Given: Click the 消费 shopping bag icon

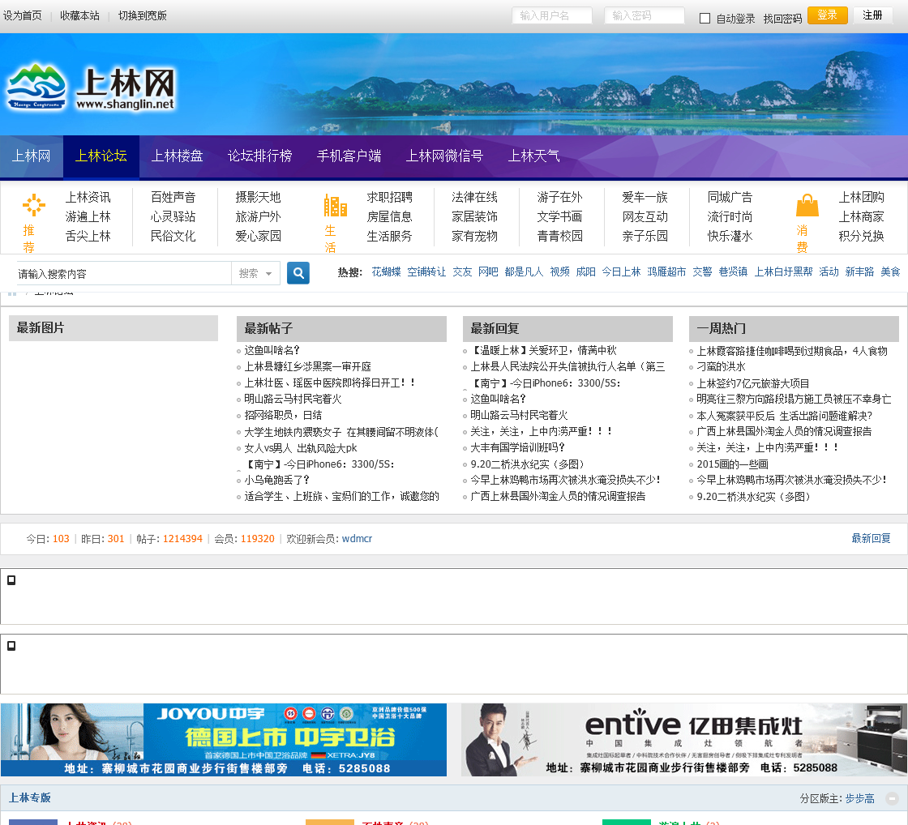Looking at the screenshot, I should click(807, 205).
